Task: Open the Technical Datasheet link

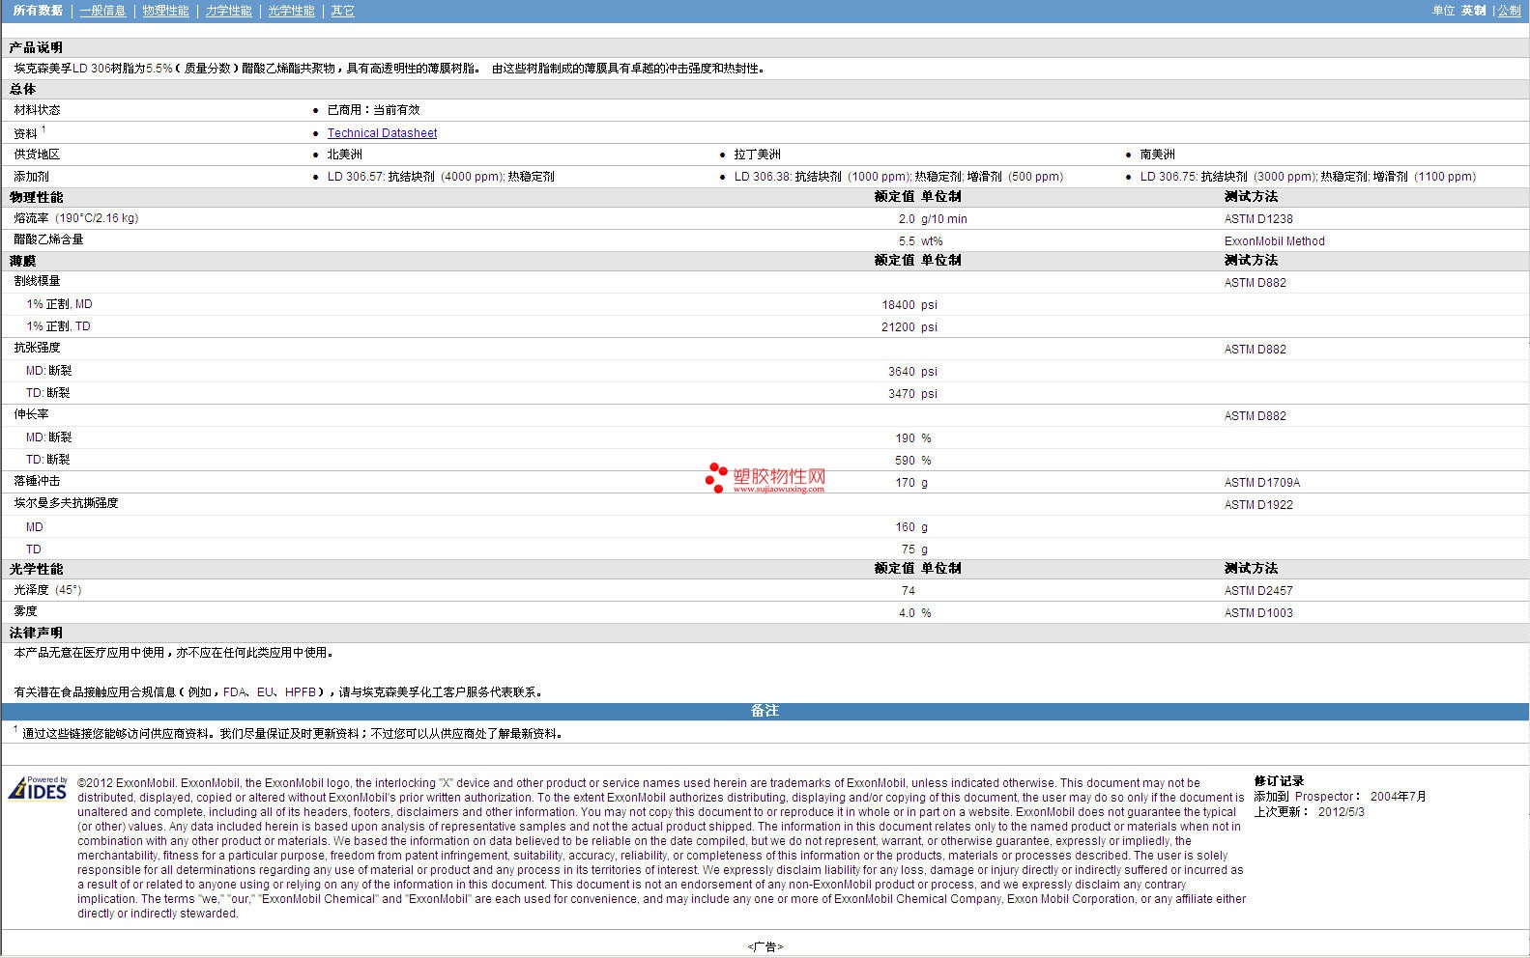Action: (382, 133)
